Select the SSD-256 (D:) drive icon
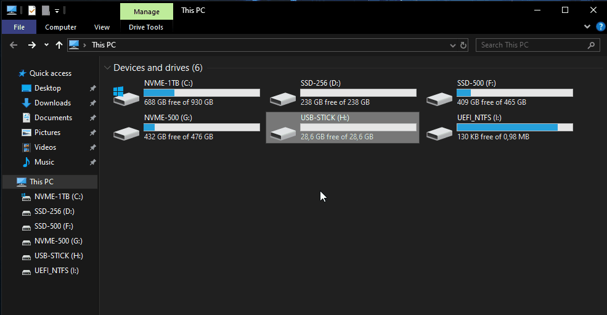 point(283,98)
